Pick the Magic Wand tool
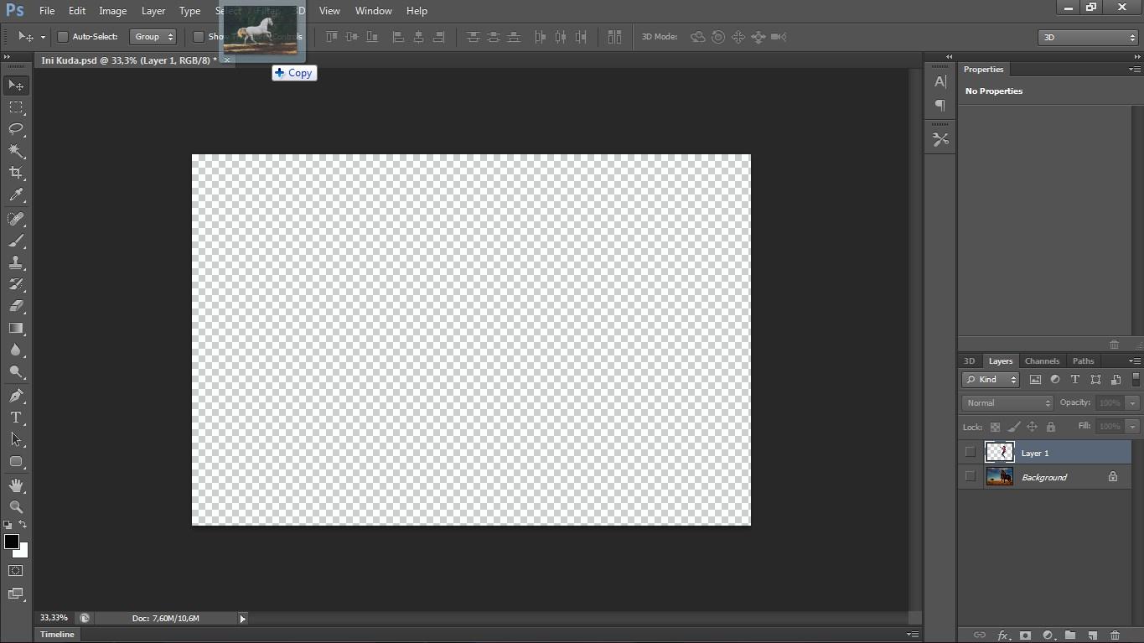 (x=16, y=151)
